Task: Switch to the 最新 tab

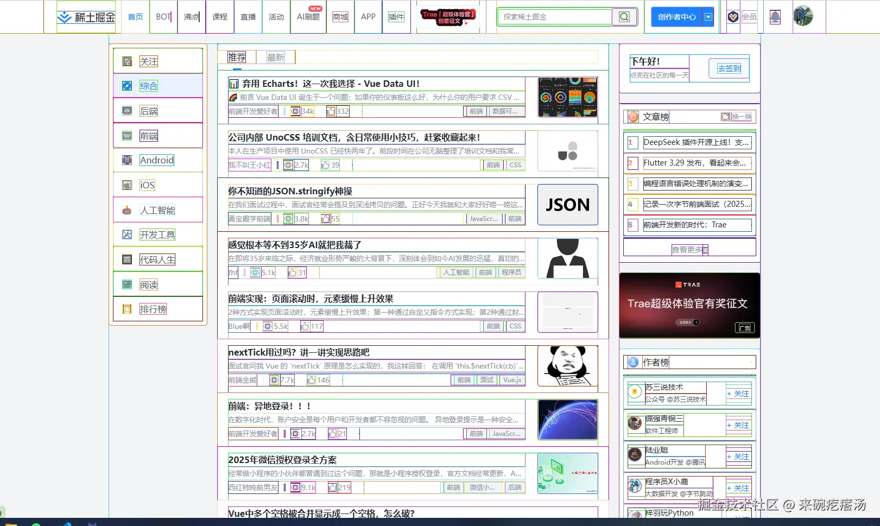Action: [276, 57]
